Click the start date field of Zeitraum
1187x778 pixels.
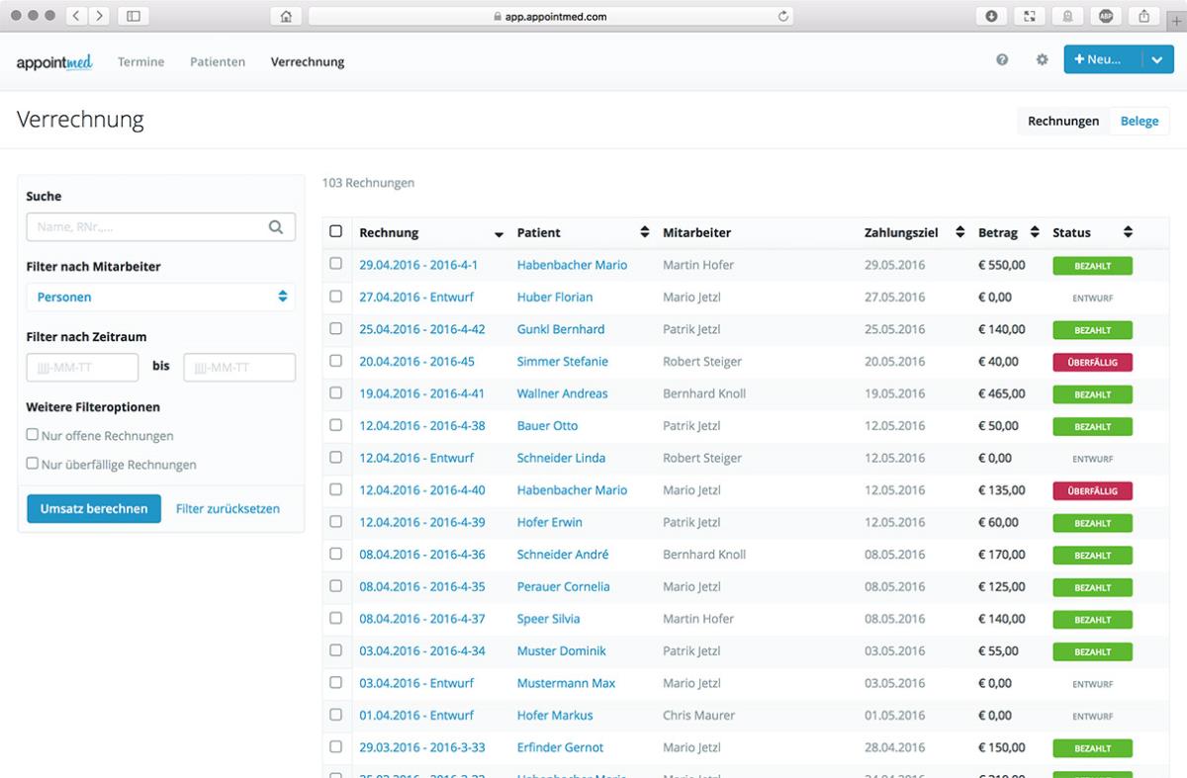(82, 368)
